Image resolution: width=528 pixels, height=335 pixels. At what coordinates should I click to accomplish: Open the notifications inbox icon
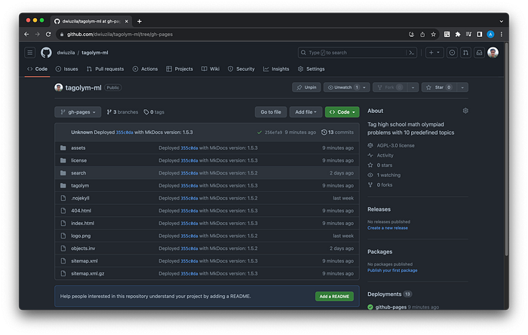click(480, 53)
